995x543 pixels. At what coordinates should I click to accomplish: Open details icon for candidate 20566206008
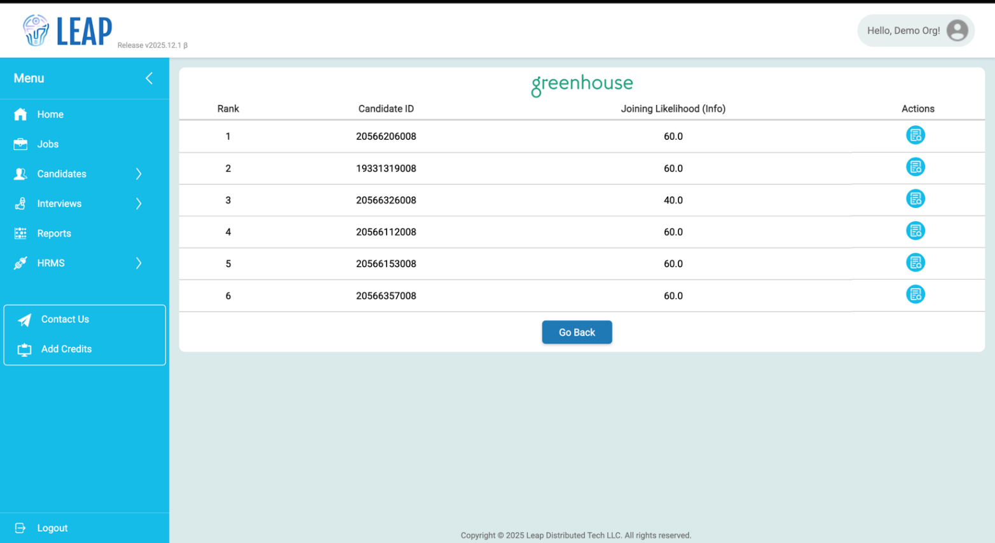915,135
